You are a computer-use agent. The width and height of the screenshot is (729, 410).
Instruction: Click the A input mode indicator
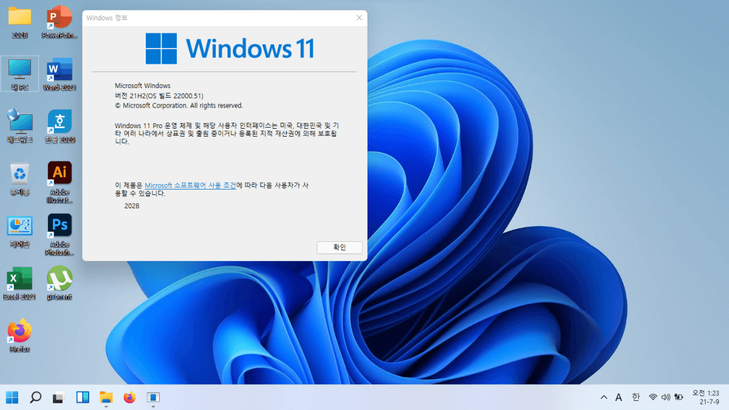click(x=618, y=397)
